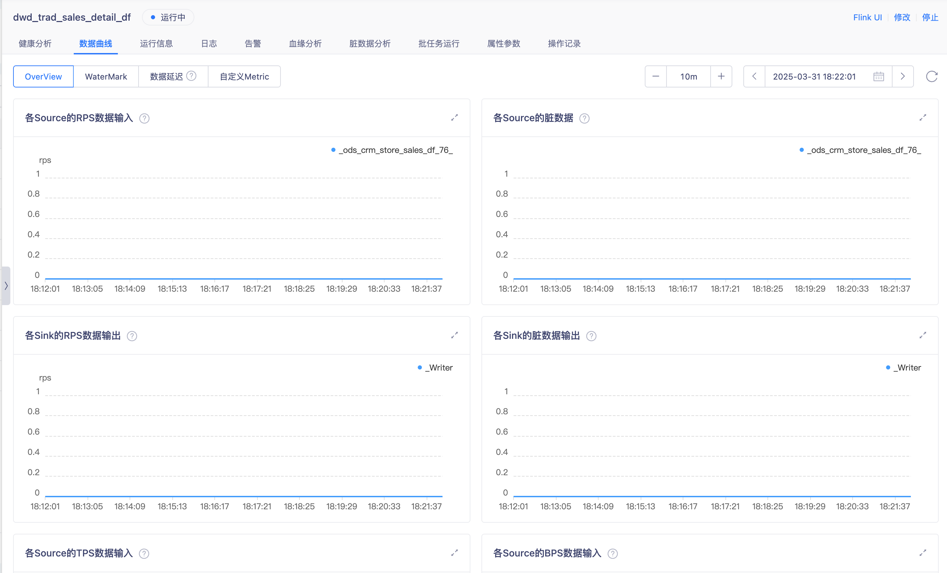Click help icon next to 各Sink的RPS数据输出
Screen dimensions: 947x573
pos(132,336)
